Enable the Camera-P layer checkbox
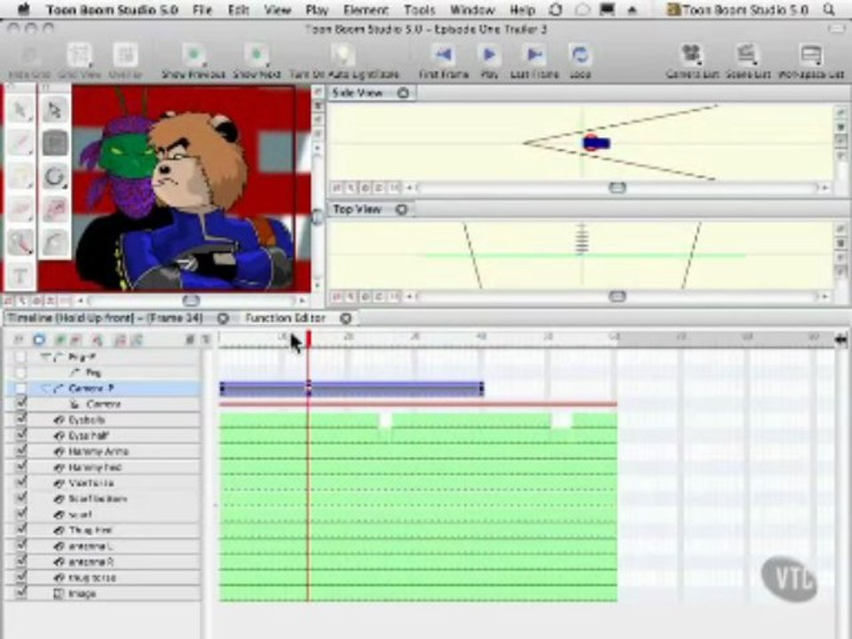Viewport: 852px width, 639px height. point(20,389)
